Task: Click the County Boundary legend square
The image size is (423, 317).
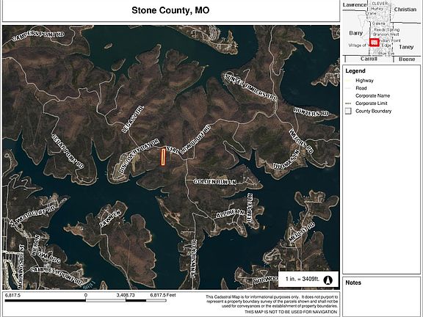Action: click(348, 111)
